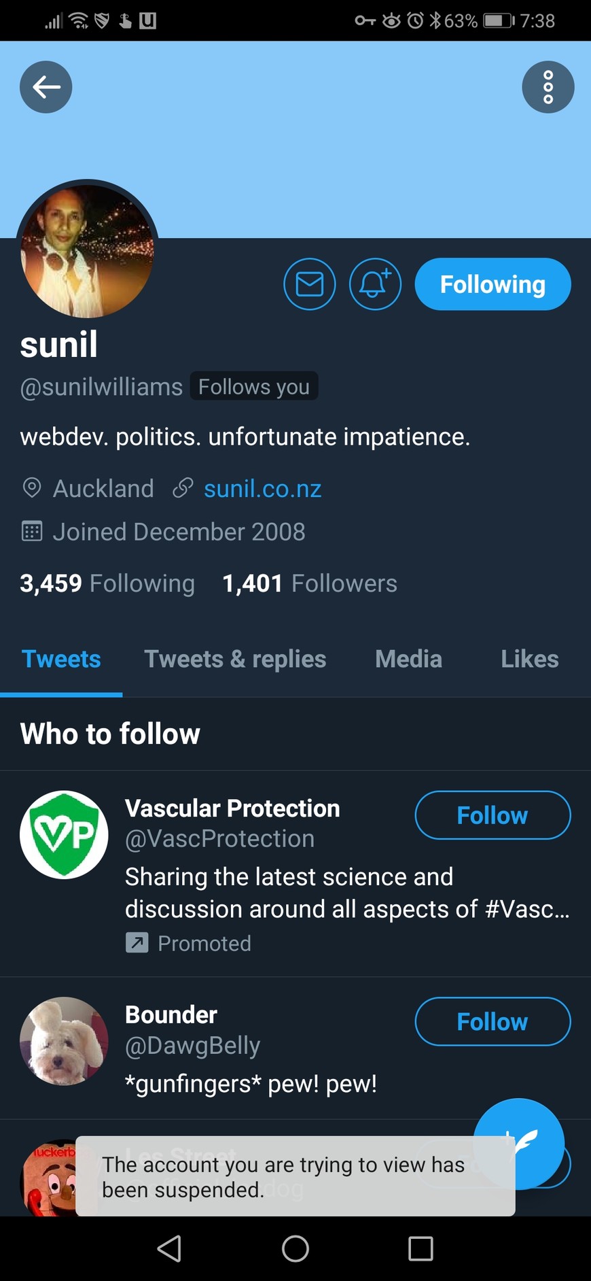This screenshot has width=591, height=1281.
Task: Select the Tweets tab
Action: pyautogui.click(x=61, y=659)
